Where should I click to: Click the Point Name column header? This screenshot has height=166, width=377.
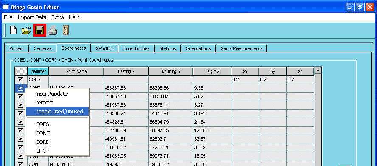[76, 71]
